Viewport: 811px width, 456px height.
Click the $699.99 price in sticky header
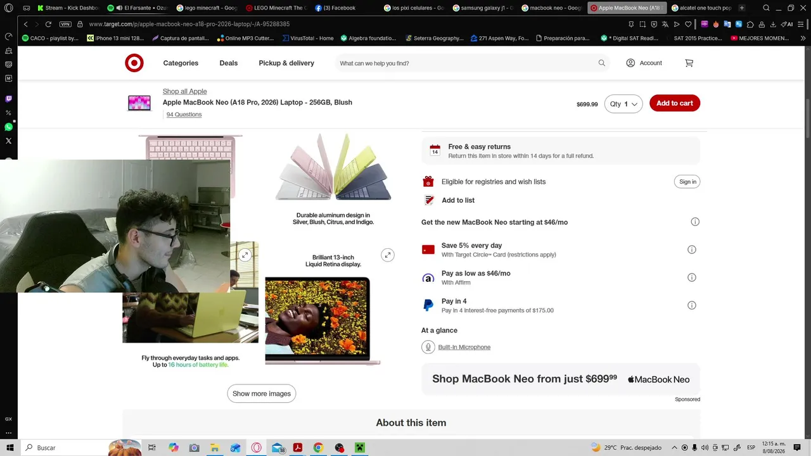pyautogui.click(x=587, y=104)
